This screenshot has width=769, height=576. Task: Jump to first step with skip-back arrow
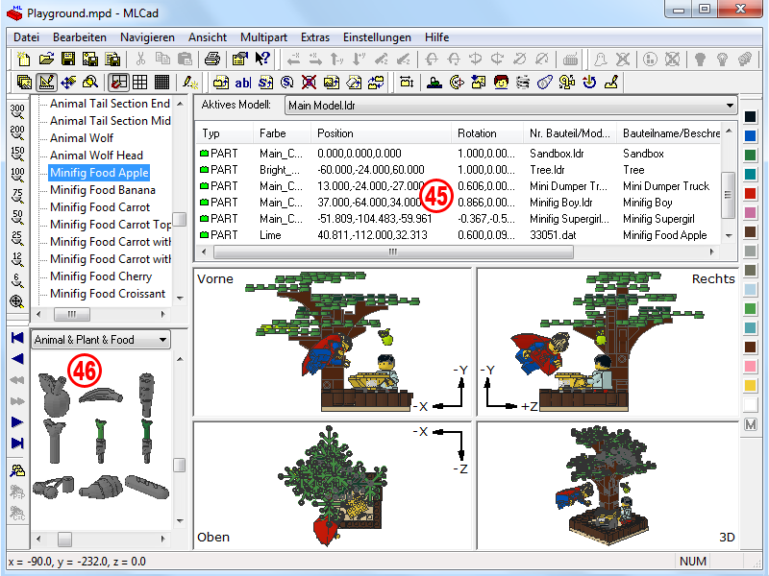[17, 338]
